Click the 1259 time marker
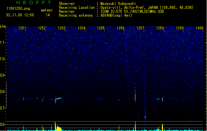The width and height of the screenshot is (207, 131). [180, 28]
